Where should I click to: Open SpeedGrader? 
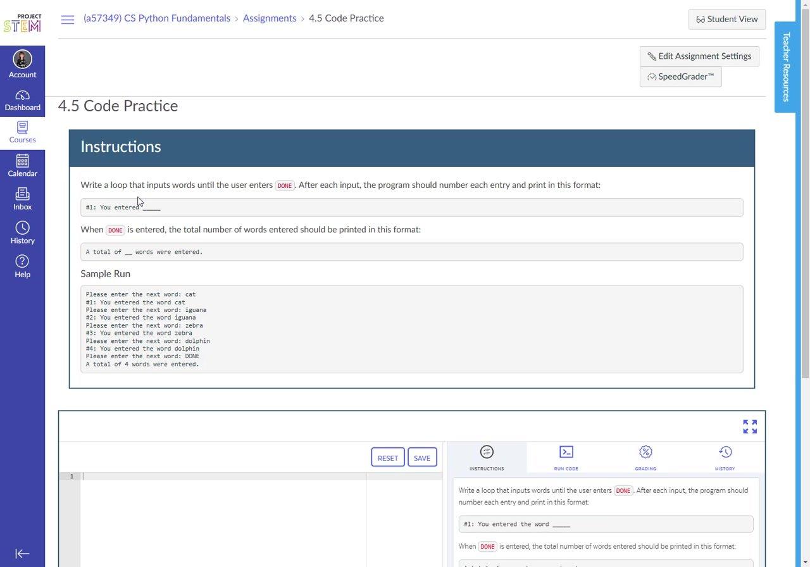point(680,77)
